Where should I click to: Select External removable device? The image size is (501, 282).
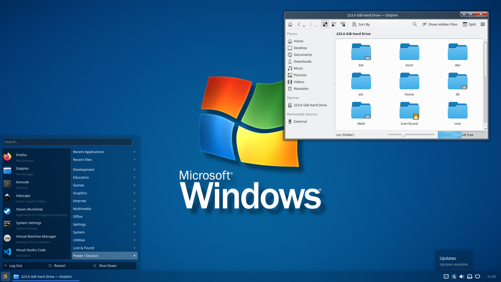pyautogui.click(x=309, y=121)
